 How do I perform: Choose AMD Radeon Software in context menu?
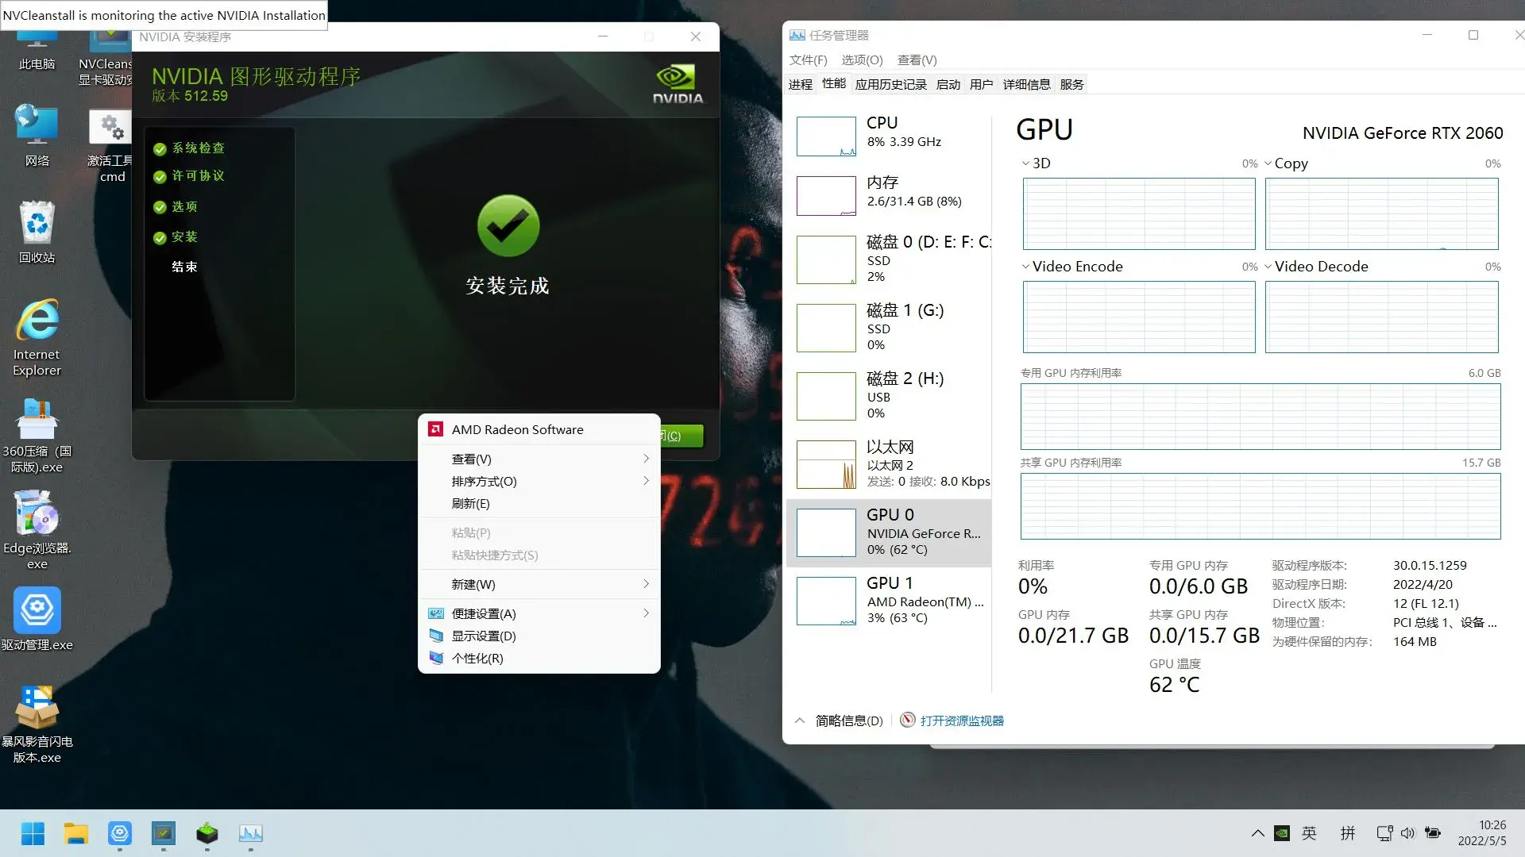point(539,429)
